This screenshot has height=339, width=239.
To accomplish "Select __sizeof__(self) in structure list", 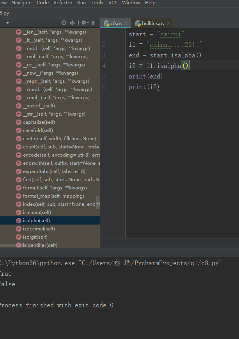I will (39, 106).
